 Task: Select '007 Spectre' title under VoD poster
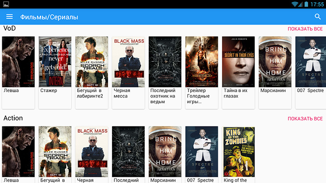pos(310,90)
